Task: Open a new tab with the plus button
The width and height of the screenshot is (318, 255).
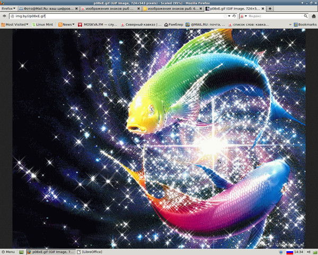Action: click(x=270, y=9)
